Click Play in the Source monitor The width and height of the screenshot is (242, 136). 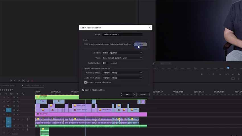[19, 81]
